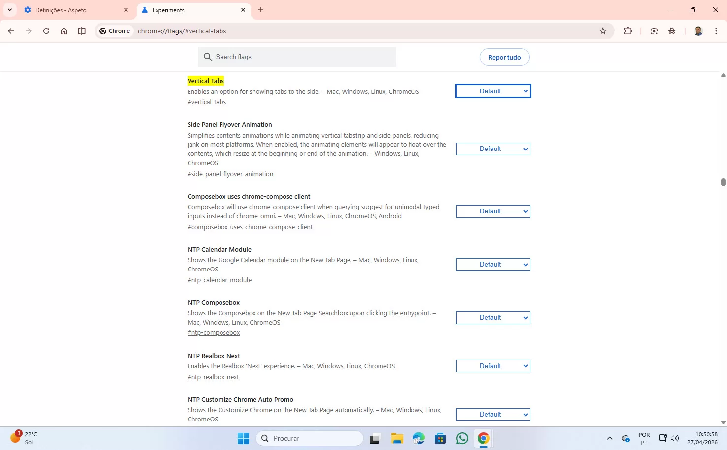Navigate back with the back arrow

11,31
